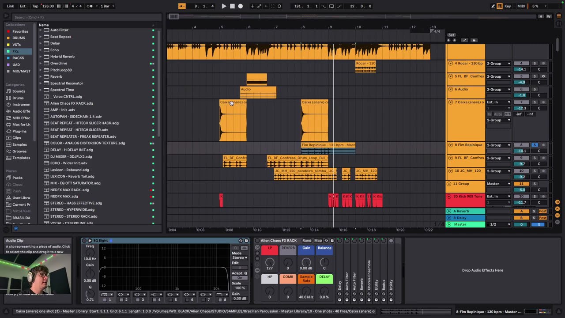Unfold the 4 Rocar track
The width and height of the screenshot is (565, 318).
[x=451, y=63]
